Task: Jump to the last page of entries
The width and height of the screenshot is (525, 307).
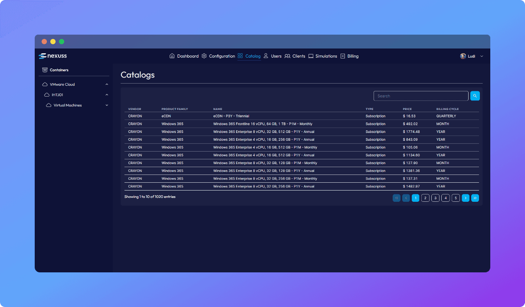Action: tap(475, 198)
